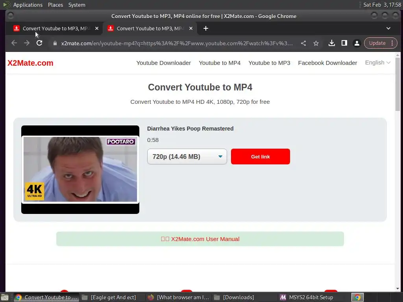Click show desktop icon in taskbar

click(5, 297)
